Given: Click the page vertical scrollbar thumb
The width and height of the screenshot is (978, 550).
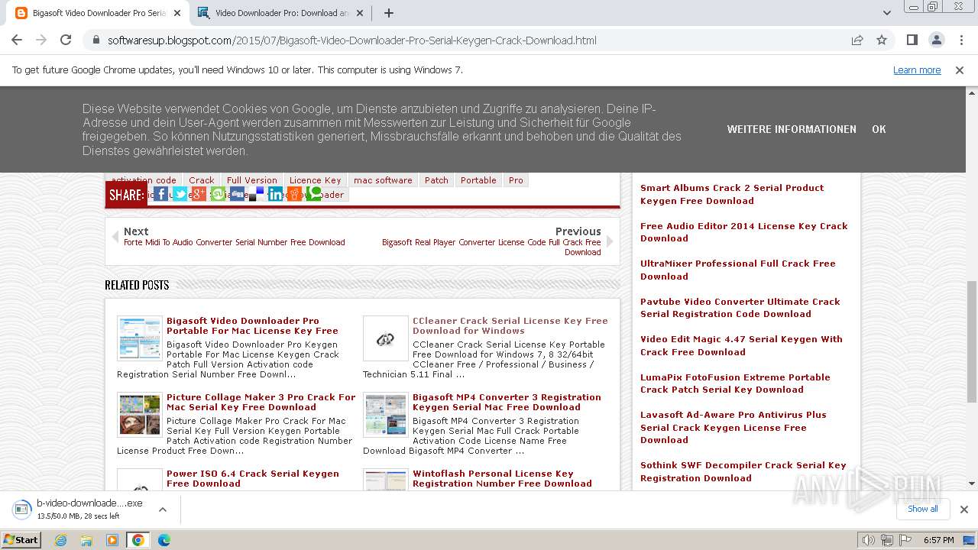Looking at the screenshot, I should tap(971, 340).
